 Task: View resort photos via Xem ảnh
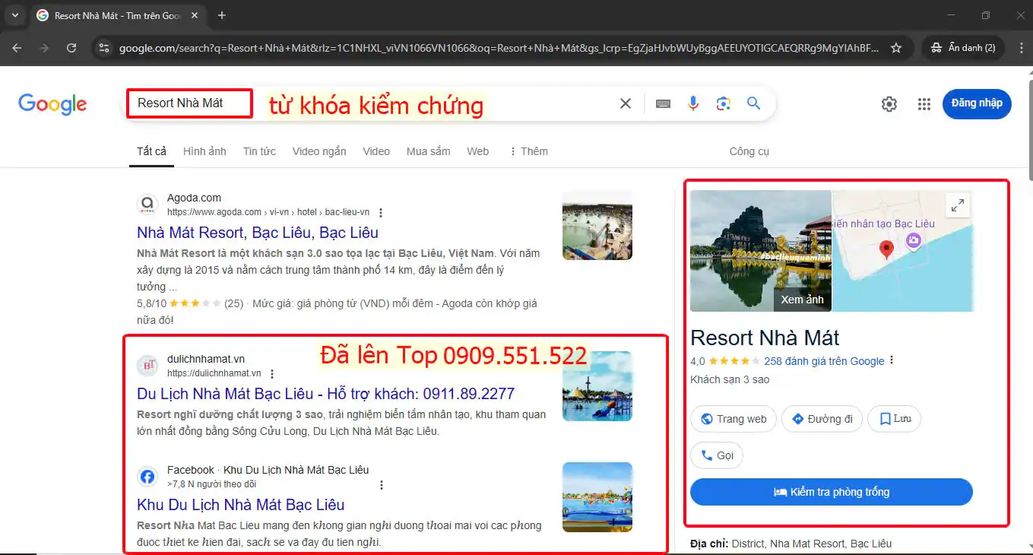[x=802, y=300]
